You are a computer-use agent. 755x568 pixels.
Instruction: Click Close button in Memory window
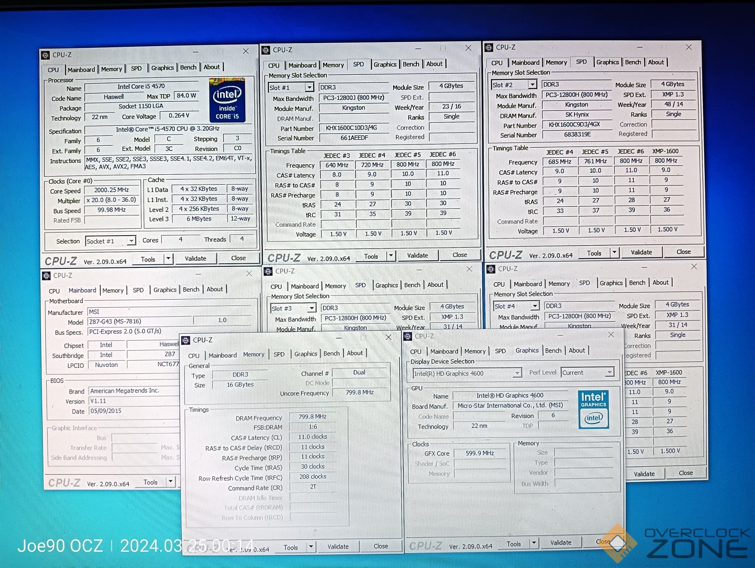point(381,546)
